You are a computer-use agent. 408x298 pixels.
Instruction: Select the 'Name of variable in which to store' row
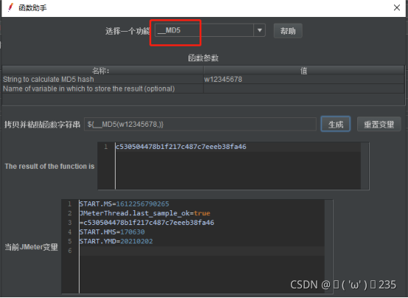(x=103, y=89)
